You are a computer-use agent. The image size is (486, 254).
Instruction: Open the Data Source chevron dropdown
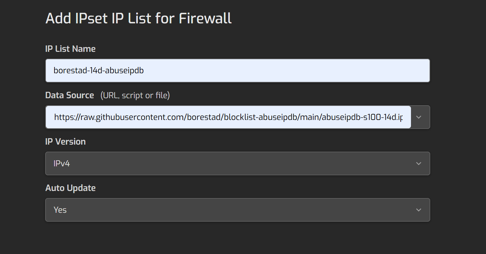pyautogui.click(x=419, y=117)
